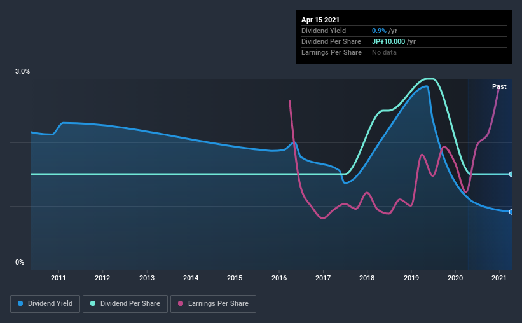Toggle the Dividend Per Share legend button
Image resolution: width=522 pixels, height=323 pixels.
tap(127, 304)
